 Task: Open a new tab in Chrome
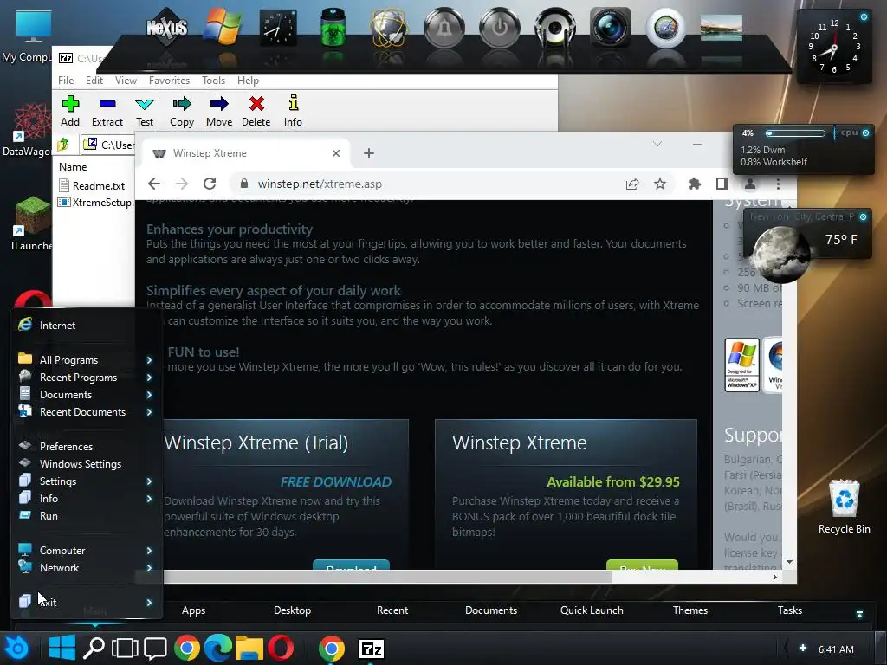(369, 153)
